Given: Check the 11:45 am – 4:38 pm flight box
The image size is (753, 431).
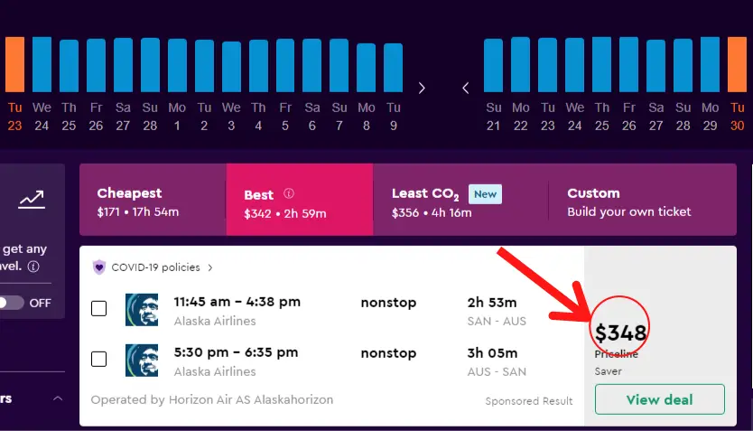Looking at the screenshot, I should tap(99, 308).
